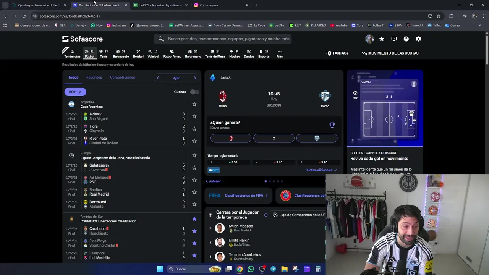The image size is (489, 275).
Task: Click the Windows Start button
Action: (160, 269)
